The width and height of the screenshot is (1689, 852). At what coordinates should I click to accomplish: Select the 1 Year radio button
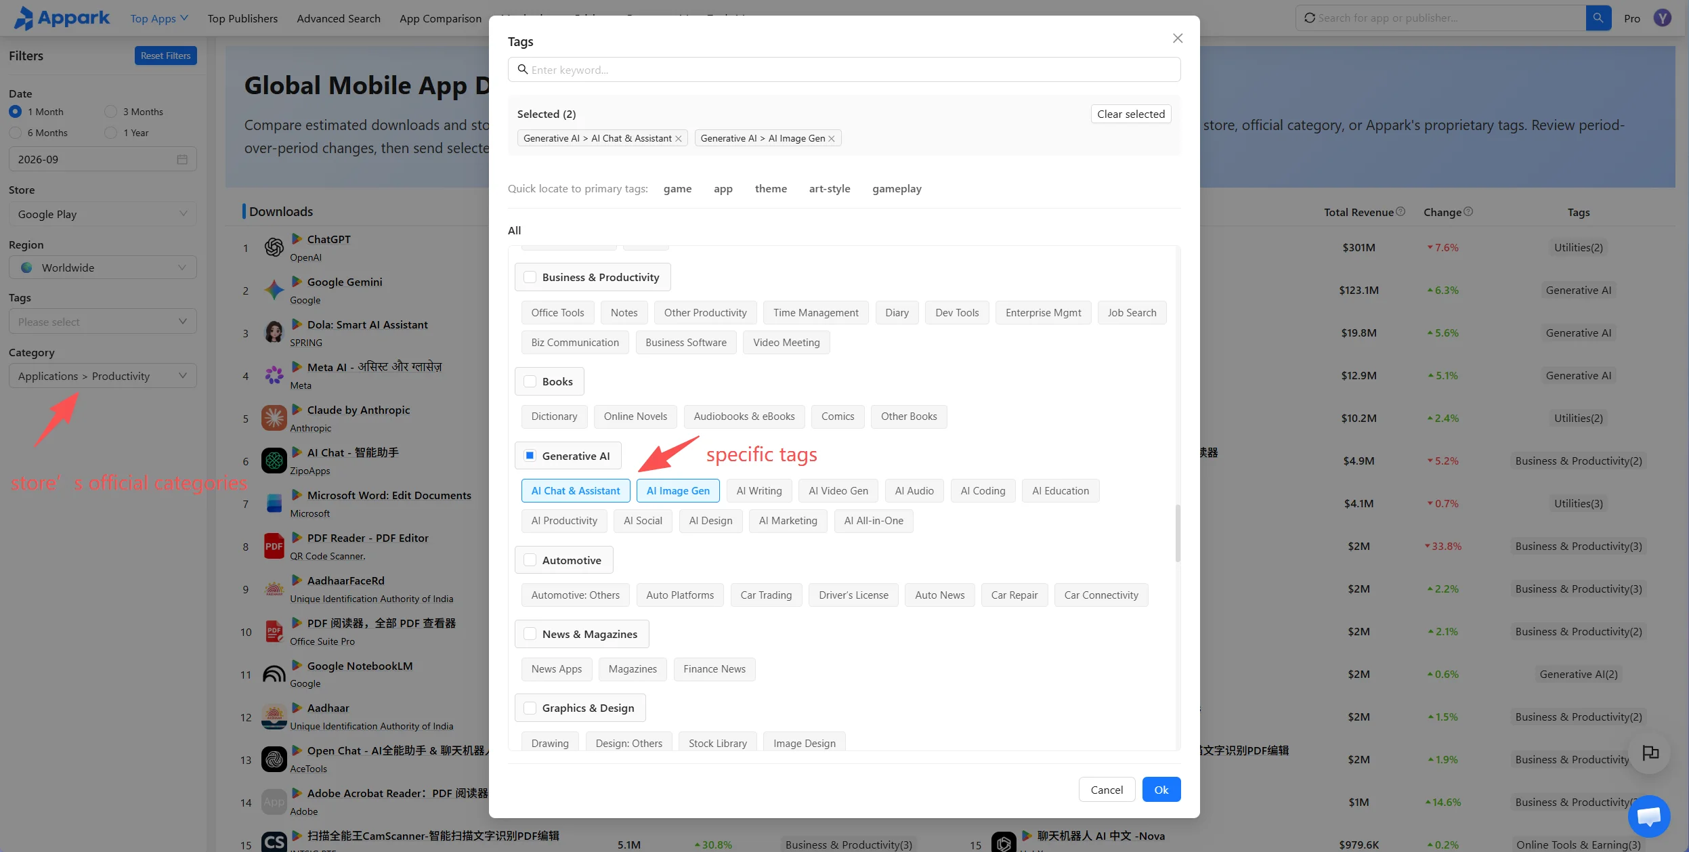pyautogui.click(x=111, y=133)
